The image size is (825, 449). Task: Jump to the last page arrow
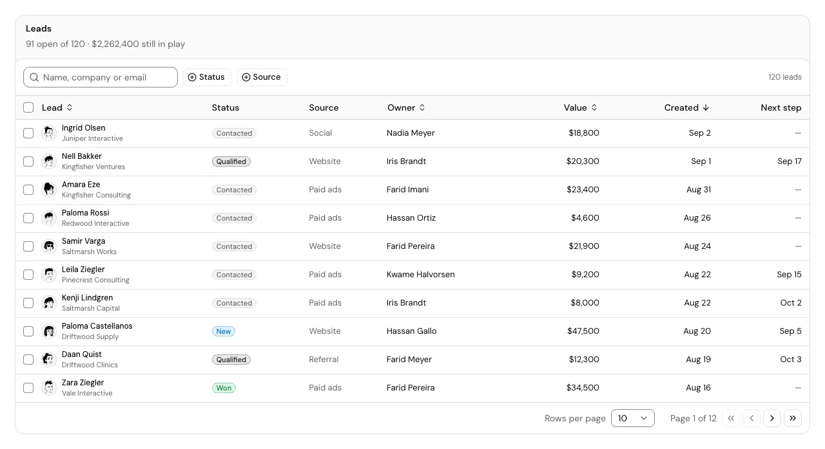(793, 418)
